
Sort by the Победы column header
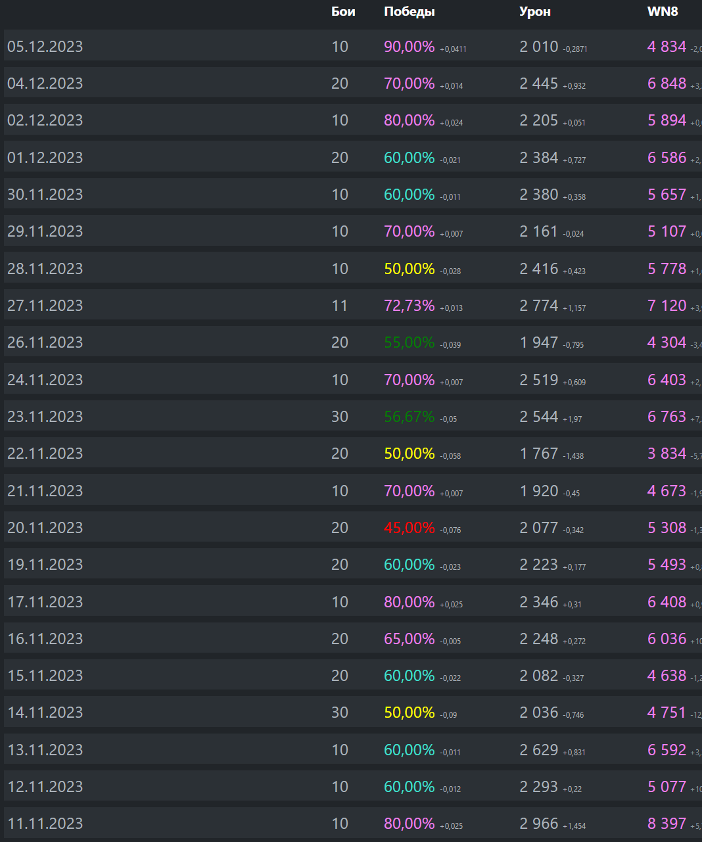(x=410, y=11)
